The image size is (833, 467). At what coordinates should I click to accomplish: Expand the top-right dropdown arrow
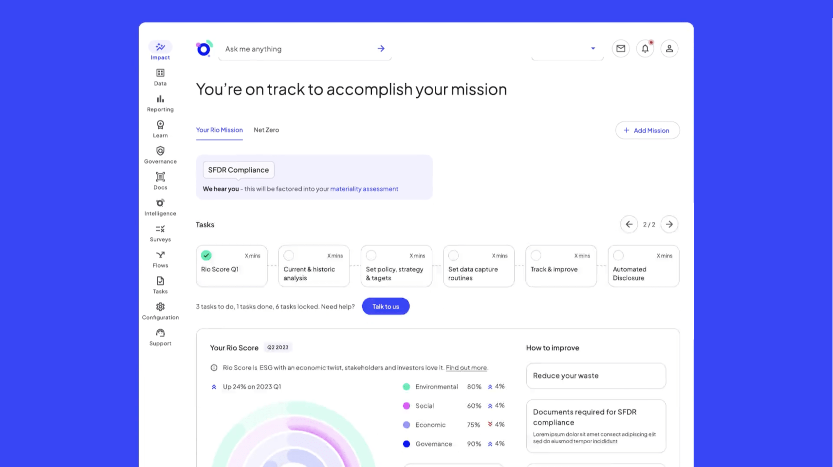coord(593,49)
